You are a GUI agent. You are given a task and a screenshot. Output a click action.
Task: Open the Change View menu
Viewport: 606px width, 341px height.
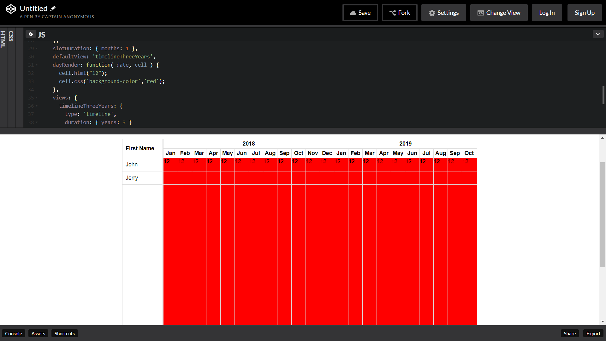pos(499,13)
